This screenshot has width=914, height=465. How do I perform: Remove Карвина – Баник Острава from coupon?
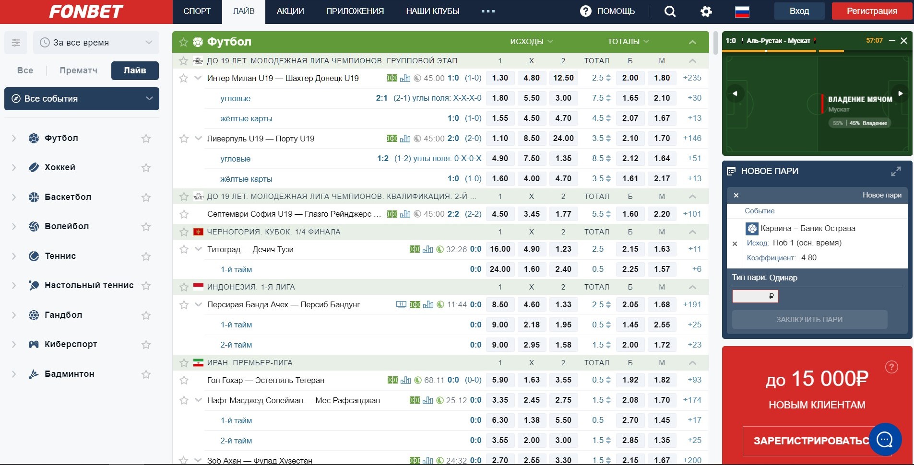(735, 244)
